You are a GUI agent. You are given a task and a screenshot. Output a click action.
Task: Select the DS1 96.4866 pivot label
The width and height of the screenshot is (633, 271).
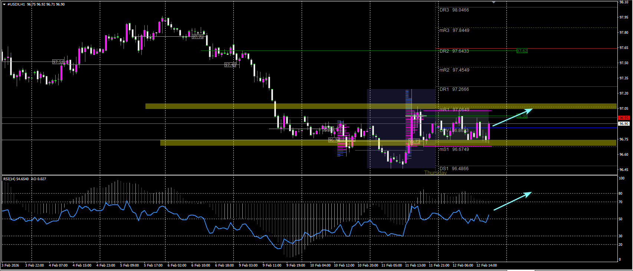(x=454, y=169)
